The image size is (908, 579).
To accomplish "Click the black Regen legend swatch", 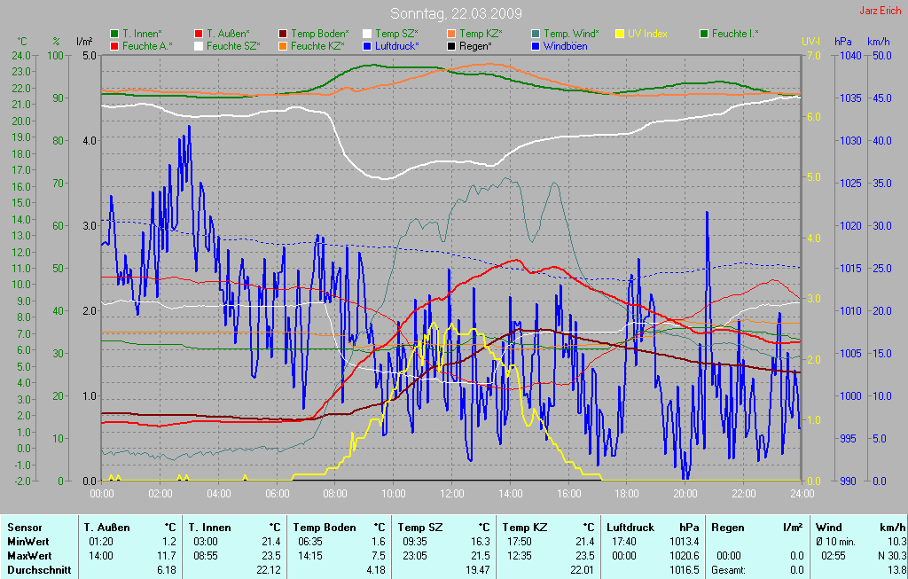I will coord(451,46).
